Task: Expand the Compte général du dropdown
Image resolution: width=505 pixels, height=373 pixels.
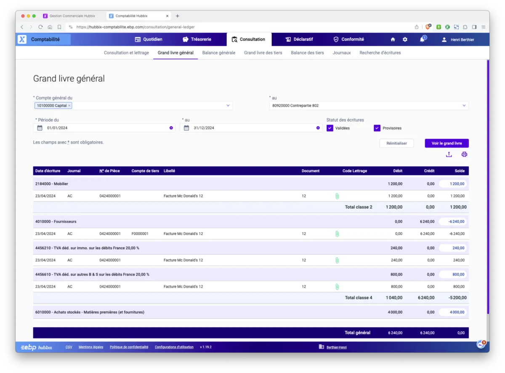Action: point(228,106)
